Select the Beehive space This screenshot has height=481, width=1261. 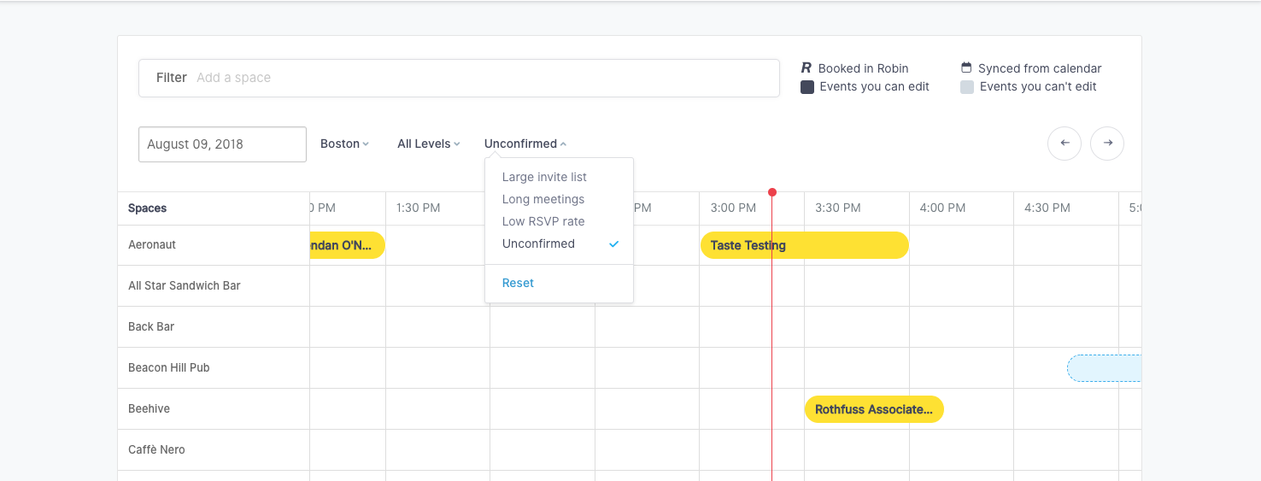pyautogui.click(x=150, y=408)
